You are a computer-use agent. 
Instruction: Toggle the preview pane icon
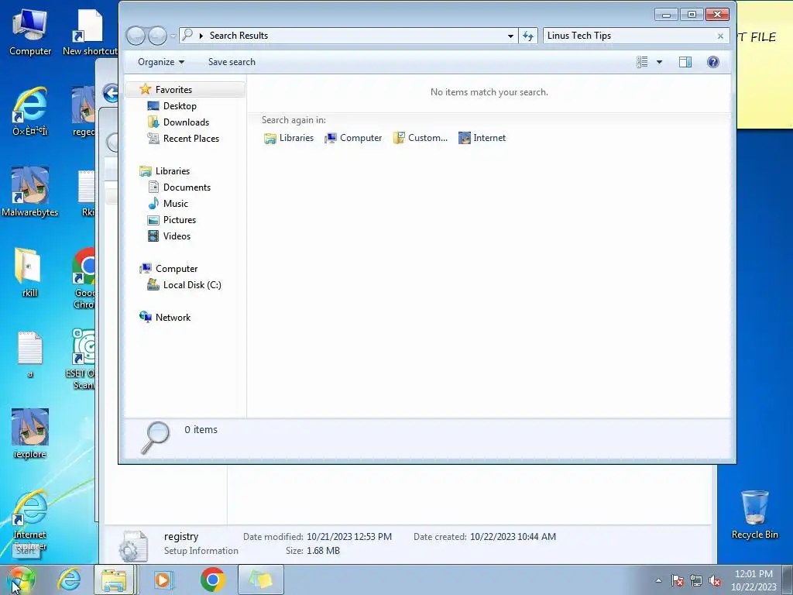(x=685, y=62)
